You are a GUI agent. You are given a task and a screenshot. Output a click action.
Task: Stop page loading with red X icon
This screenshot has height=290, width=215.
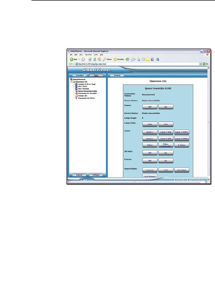coord(90,59)
